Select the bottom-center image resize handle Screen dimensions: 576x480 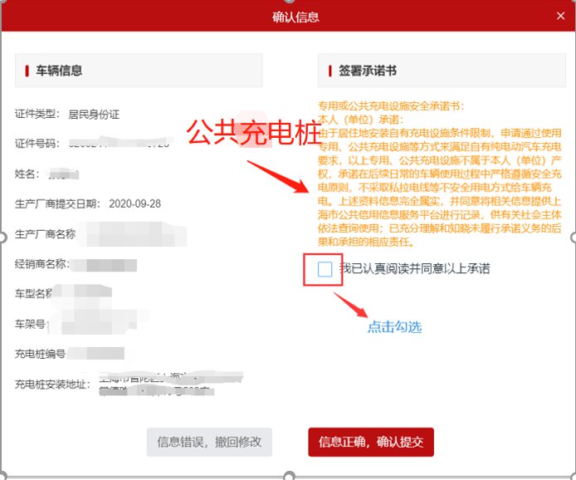click(289, 477)
